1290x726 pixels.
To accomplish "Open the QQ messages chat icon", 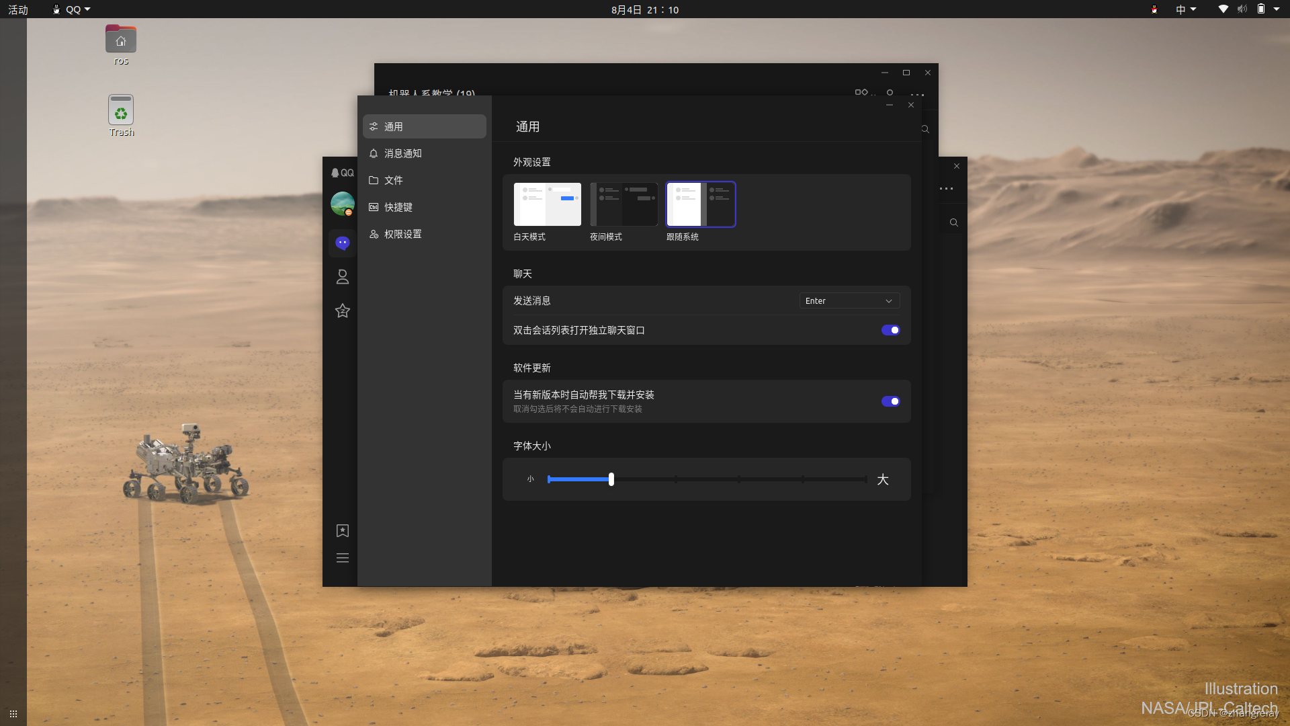I will [343, 243].
